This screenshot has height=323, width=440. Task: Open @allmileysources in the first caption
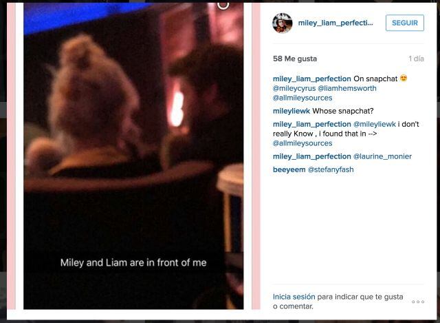point(302,98)
